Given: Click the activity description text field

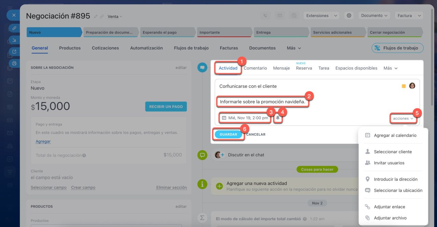Looking at the screenshot, I should coord(262,102).
